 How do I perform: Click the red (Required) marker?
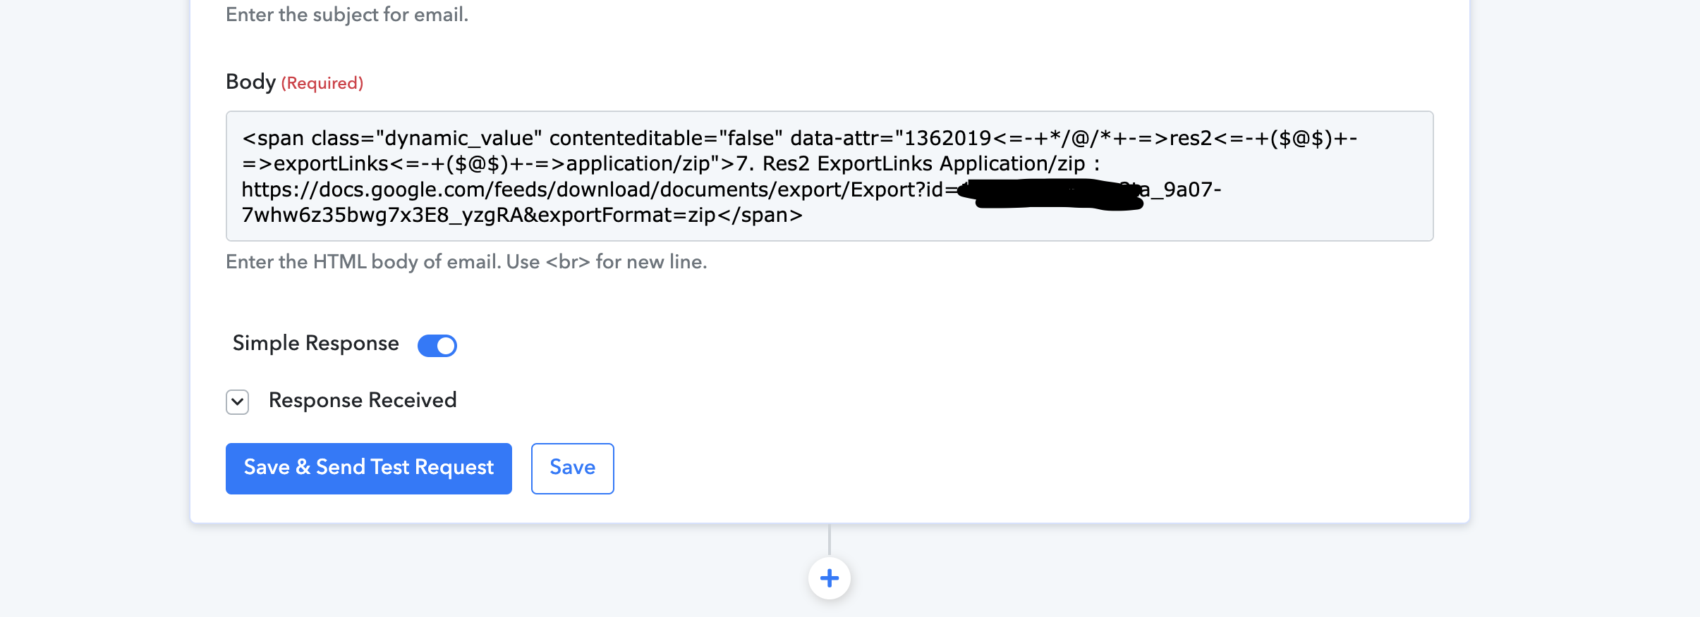pos(322,83)
